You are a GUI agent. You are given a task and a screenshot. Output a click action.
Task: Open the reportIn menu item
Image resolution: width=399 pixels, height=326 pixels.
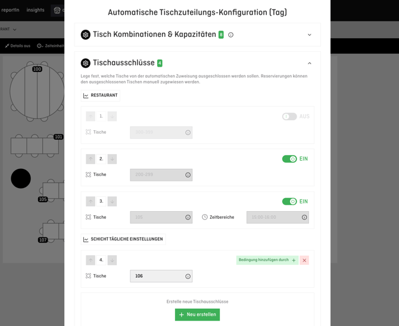click(10, 10)
